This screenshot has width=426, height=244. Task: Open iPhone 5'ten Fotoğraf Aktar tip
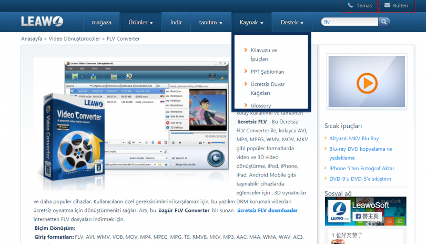click(x=362, y=168)
